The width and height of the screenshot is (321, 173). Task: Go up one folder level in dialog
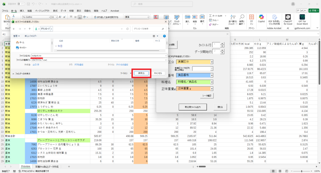(29, 29)
